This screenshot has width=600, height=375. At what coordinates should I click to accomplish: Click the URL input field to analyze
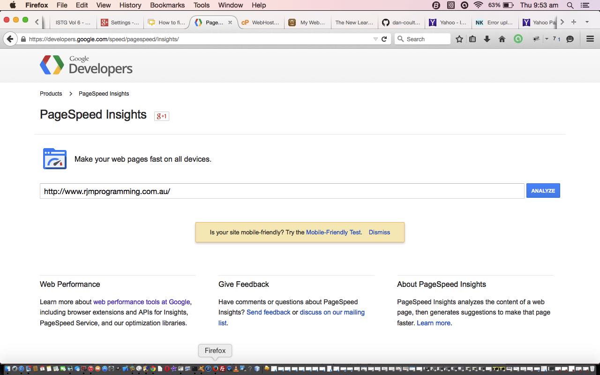[x=282, y=191]
